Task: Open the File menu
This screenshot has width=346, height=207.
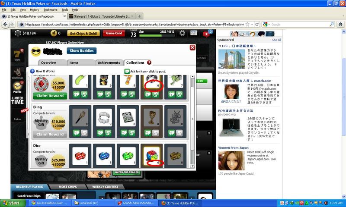Action: point(4,9)
